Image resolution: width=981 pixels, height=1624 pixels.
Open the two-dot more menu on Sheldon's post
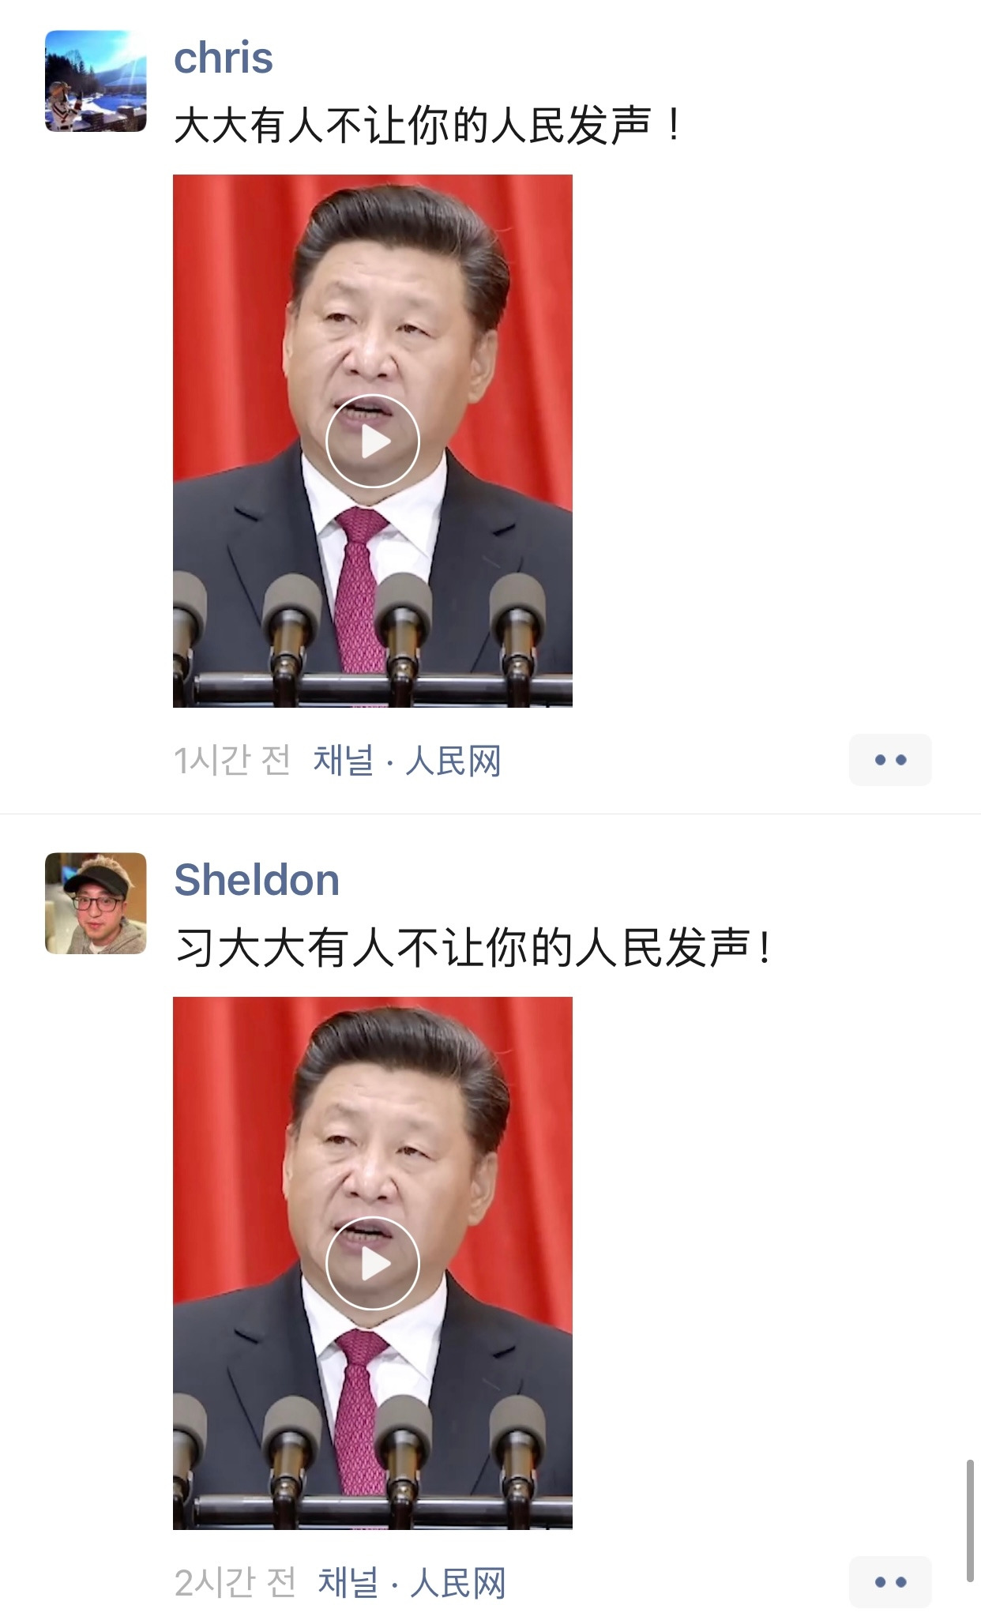click(890, 1582)
